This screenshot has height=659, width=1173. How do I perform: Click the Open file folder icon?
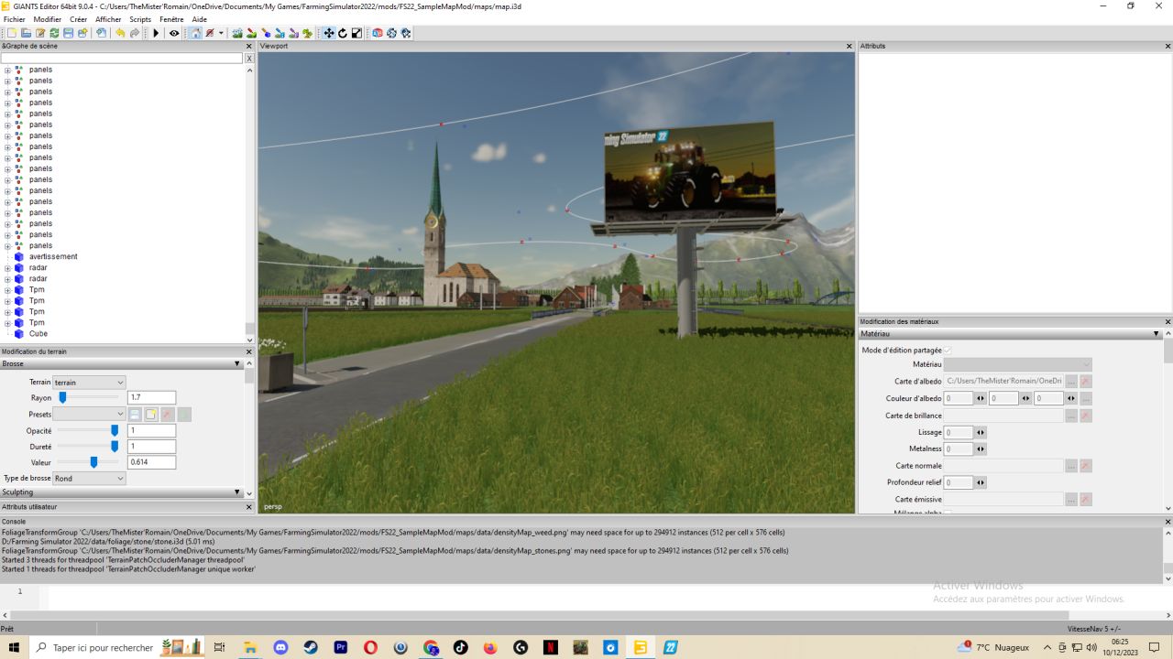[26, 33]
